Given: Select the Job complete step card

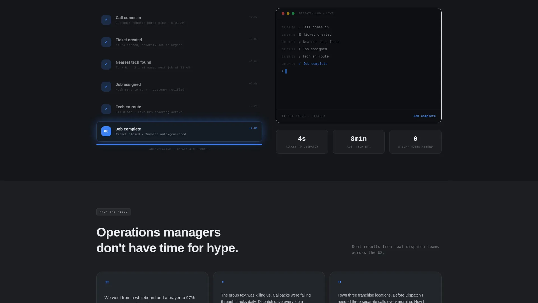Looking at the screenshot, I should tap(179, 132).
